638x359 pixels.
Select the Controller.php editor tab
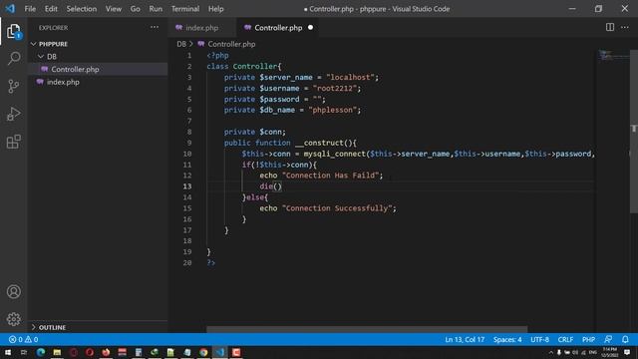(x=277, y=28)
